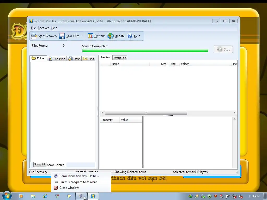Click the RecoverMyFiles title bar app icon

(x=31, y=21)
